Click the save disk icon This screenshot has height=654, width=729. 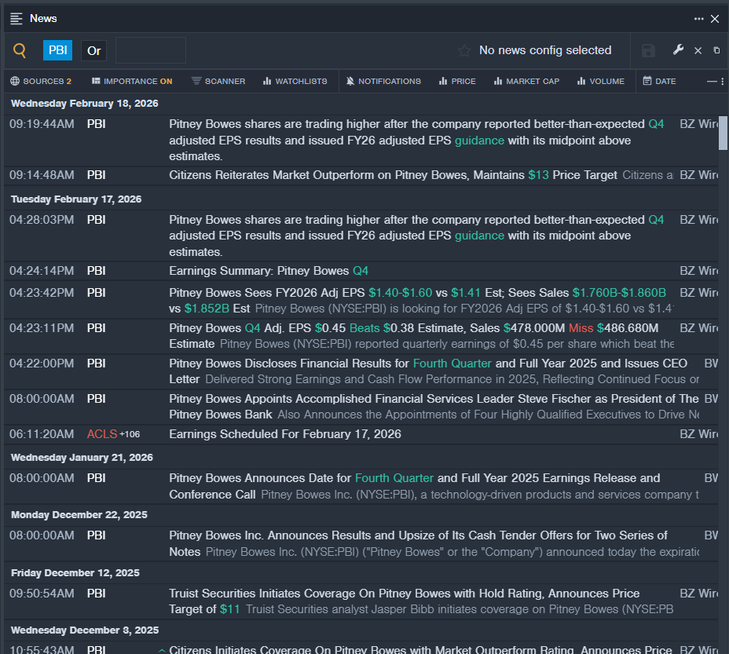coord(648,50)
